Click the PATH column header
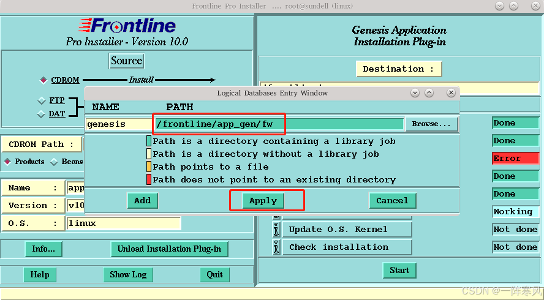The height and width of the screenshot is (300, 544). (179, 107)
